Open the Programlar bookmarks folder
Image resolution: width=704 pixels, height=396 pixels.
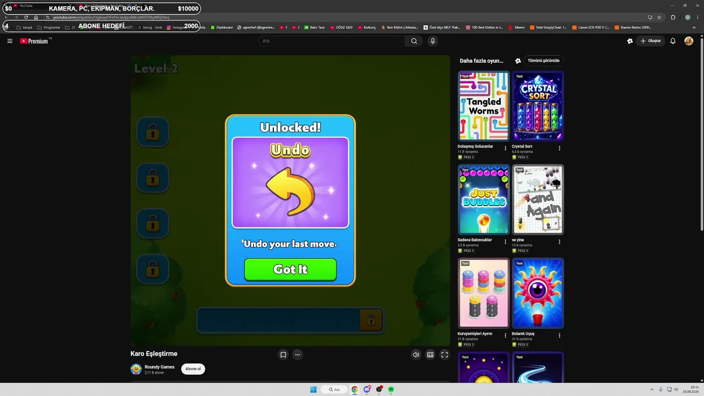pos(49,27)
